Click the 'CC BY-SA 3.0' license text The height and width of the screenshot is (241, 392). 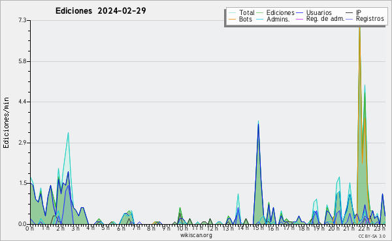[x=372, y=236]
